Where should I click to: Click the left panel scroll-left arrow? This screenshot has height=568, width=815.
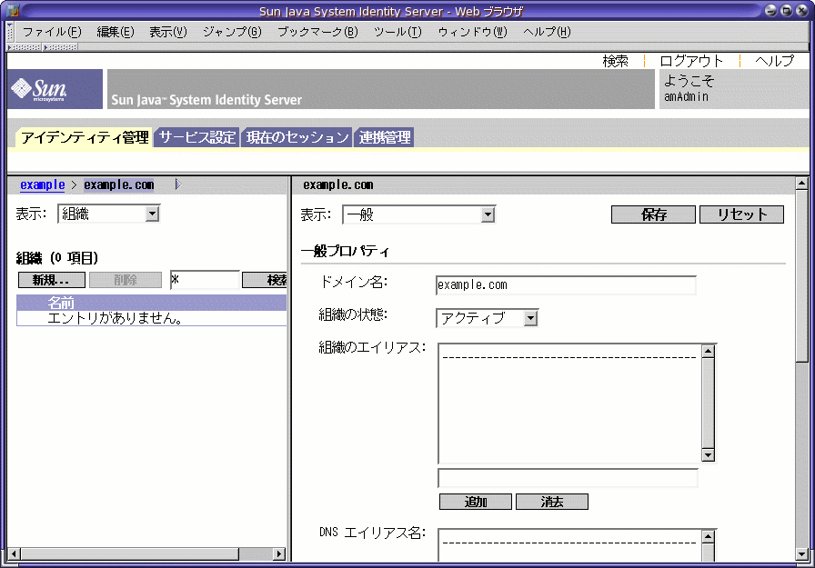pos(14,554)
